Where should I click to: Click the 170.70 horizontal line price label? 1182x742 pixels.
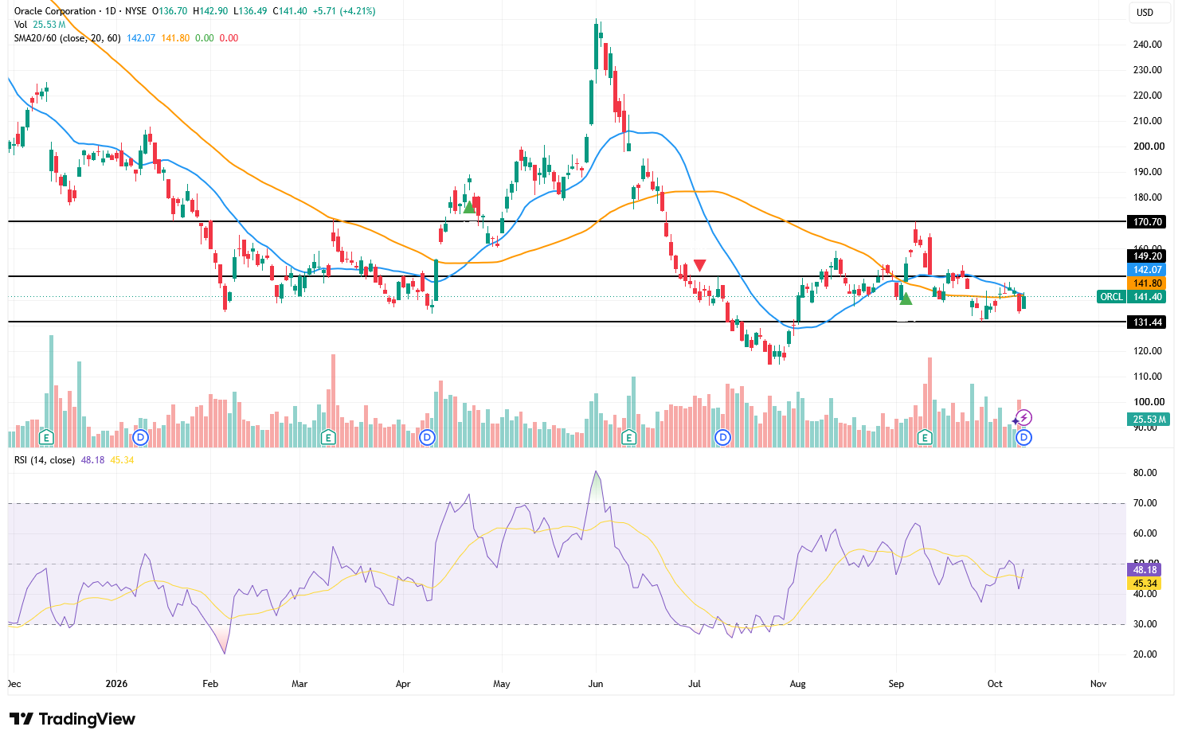click(x=1147, y=221)
